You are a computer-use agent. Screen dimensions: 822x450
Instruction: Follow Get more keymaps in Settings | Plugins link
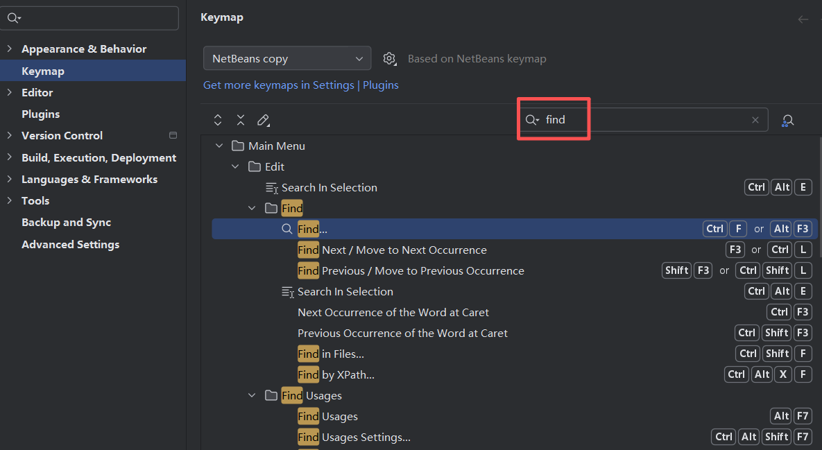(x=301, y=85)
